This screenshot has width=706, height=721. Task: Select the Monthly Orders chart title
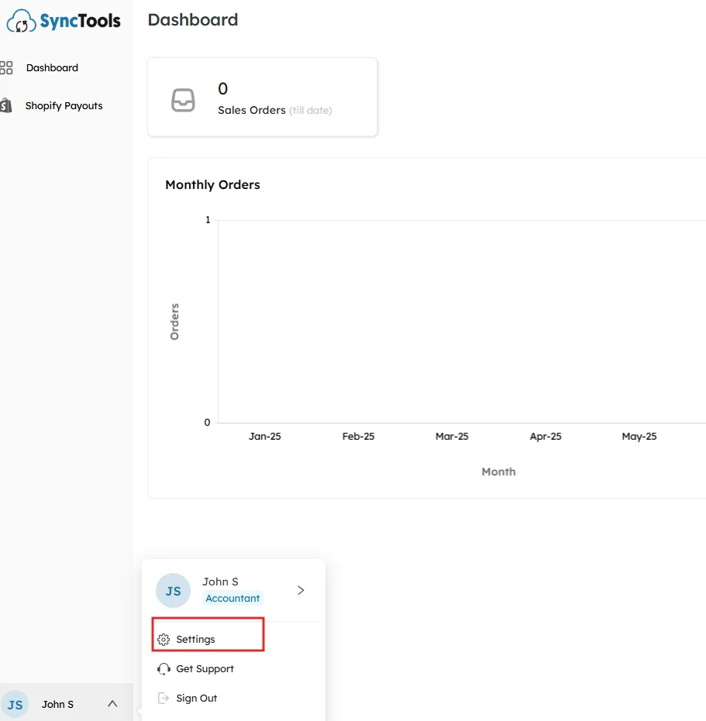pos(212,184)
